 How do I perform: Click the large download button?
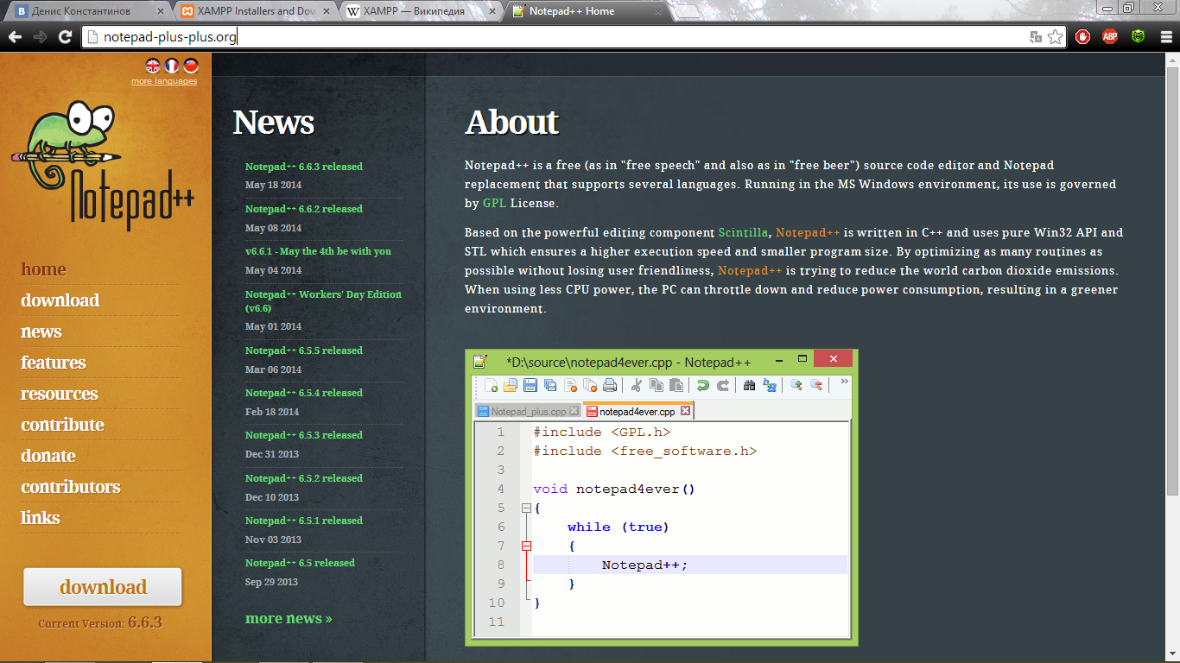pos(103,587)
